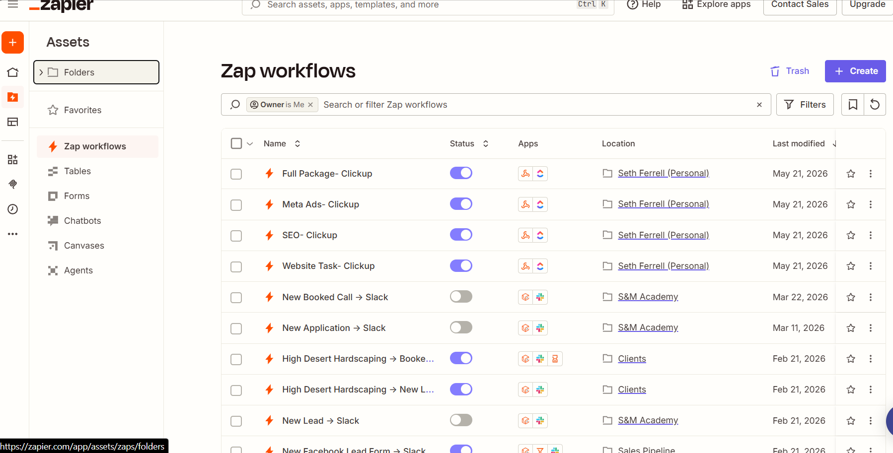Remove the Owner is Me filter chip
893x453 pixels.
(x=310, y=105)
